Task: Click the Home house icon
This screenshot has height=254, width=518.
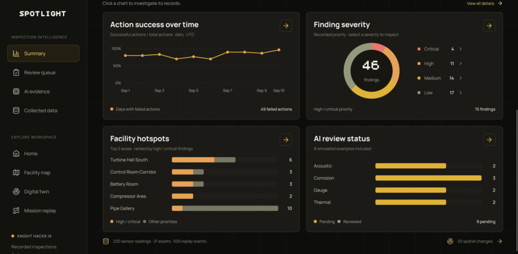Action: click(x=16, y=153)
